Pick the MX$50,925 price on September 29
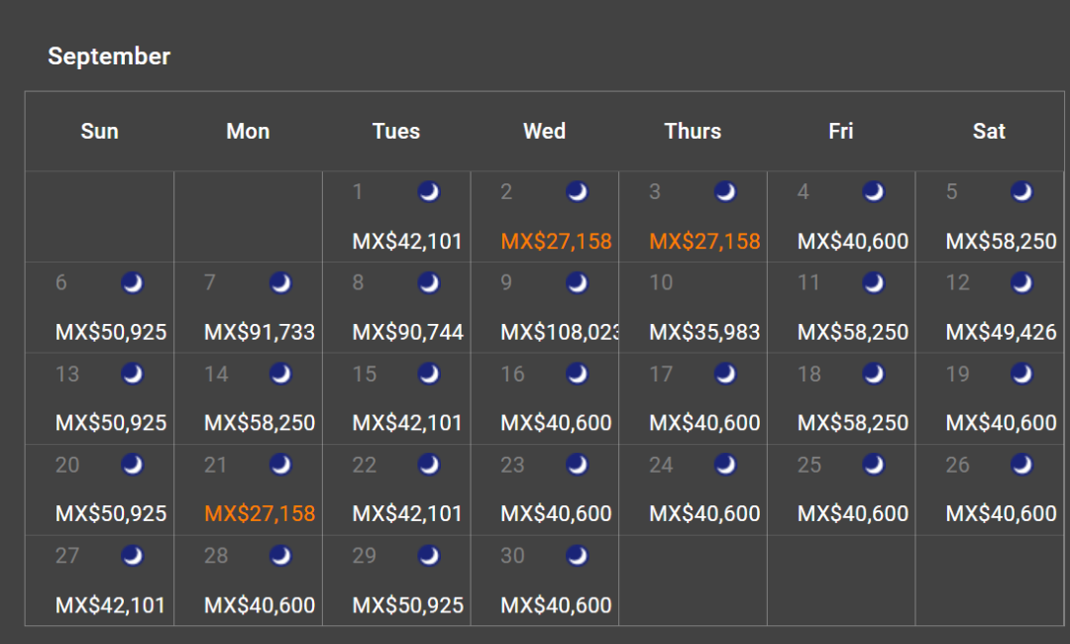The height and width of the screenshot is (644, 1070). [x=407, y=605]
